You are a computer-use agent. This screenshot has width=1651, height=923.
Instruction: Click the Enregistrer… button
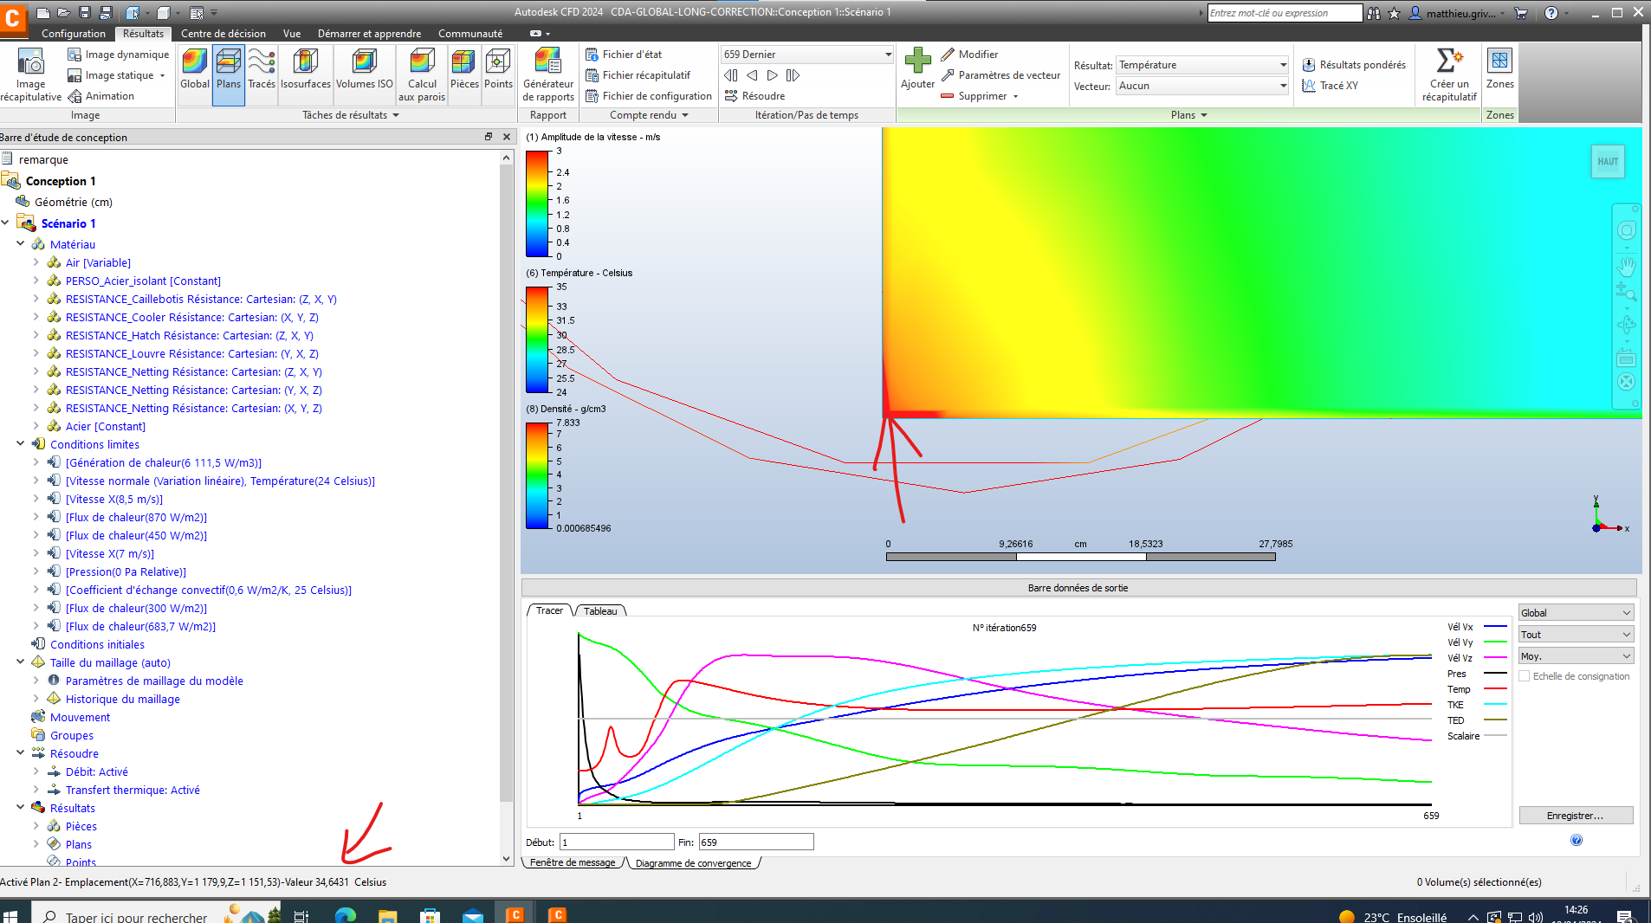[1576, 816]
